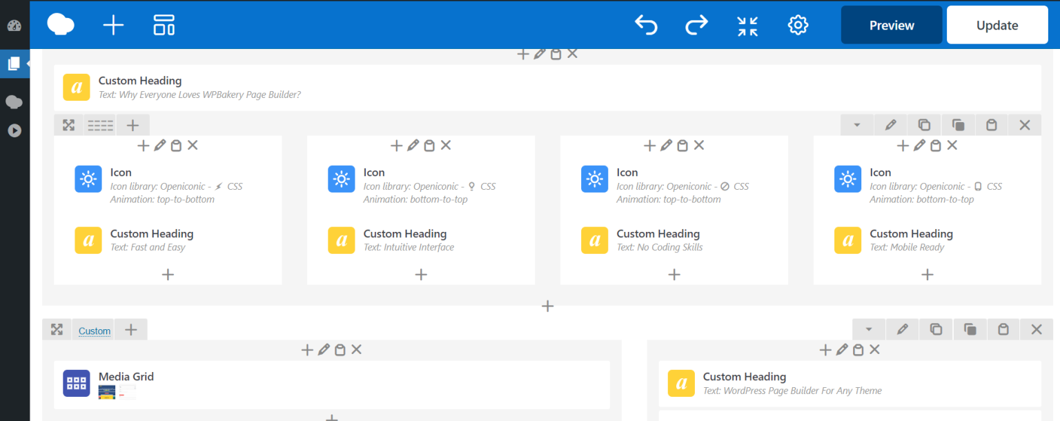Viewport: 1060px width, 421px height.
Task: Update the page to save changes
Action: click(997, 25)
